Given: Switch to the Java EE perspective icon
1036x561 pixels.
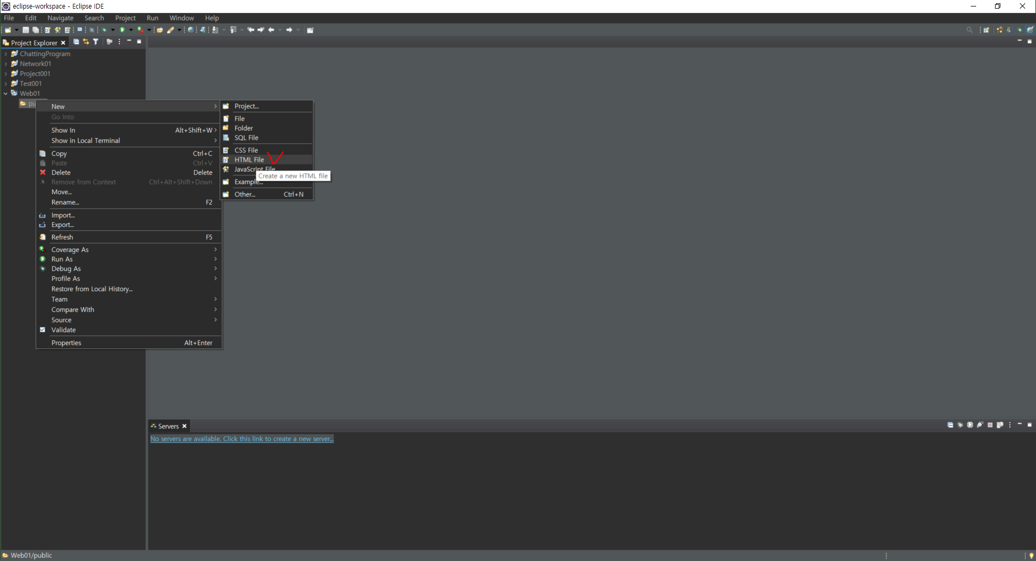Looking at the screenshot, I should tap(1000, 30).
